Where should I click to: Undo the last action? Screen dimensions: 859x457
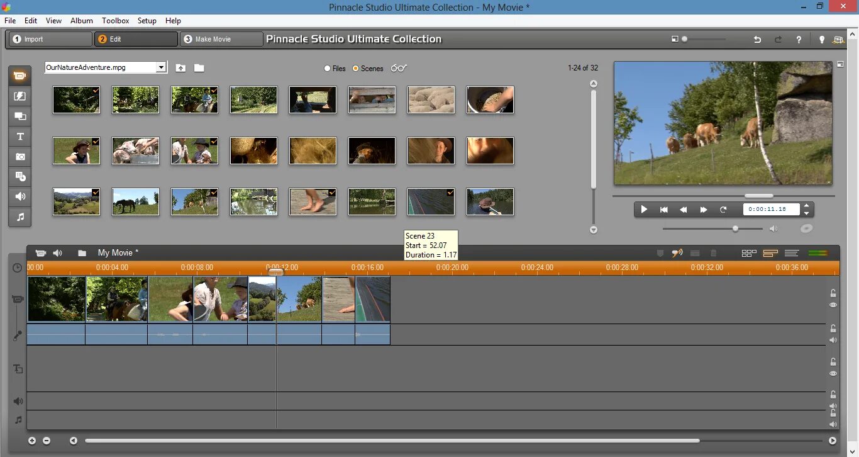click(x=757, y=40)
